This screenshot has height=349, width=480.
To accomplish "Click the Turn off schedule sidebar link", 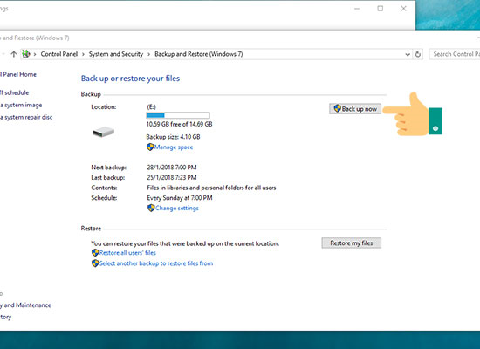I will pos(14,92).
